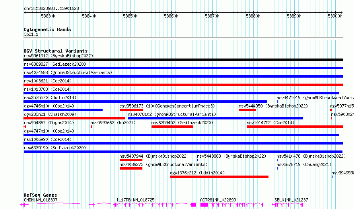Select blue bar under nsv6375190
Image resolution: width=354 pixels, height=209 pixels.
coord(183,152)
